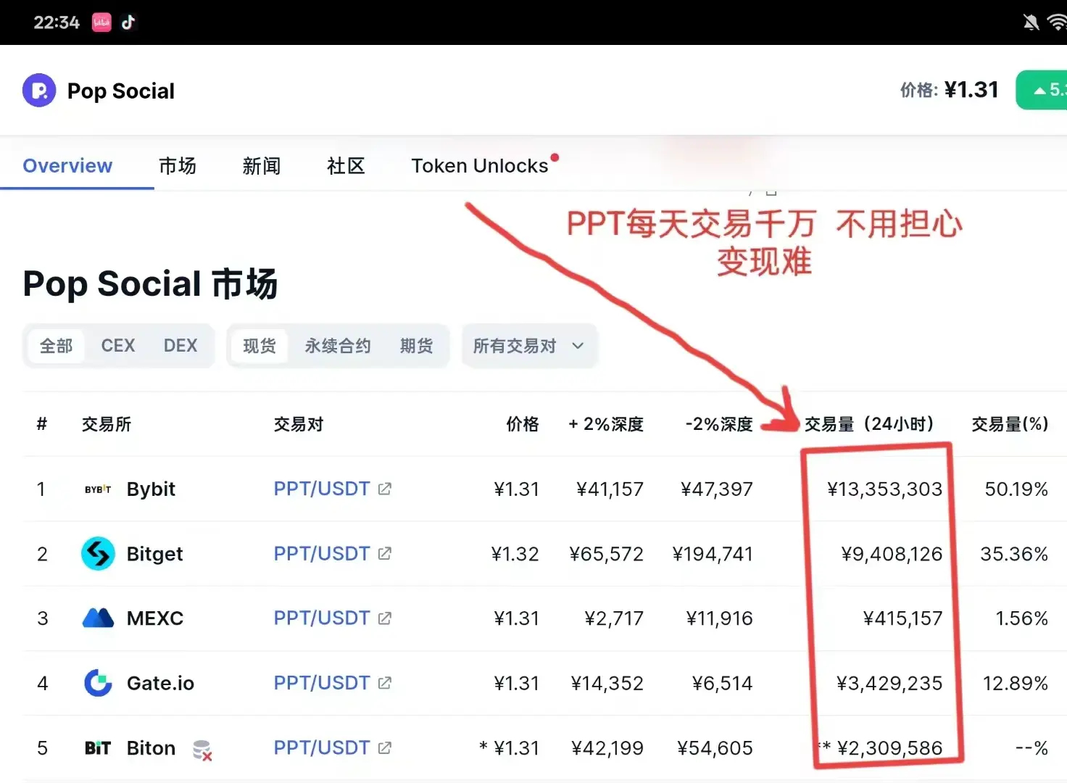Switch to the 市场 tab
Viewport: 1067px width, 783px height.
pos(178,166)
